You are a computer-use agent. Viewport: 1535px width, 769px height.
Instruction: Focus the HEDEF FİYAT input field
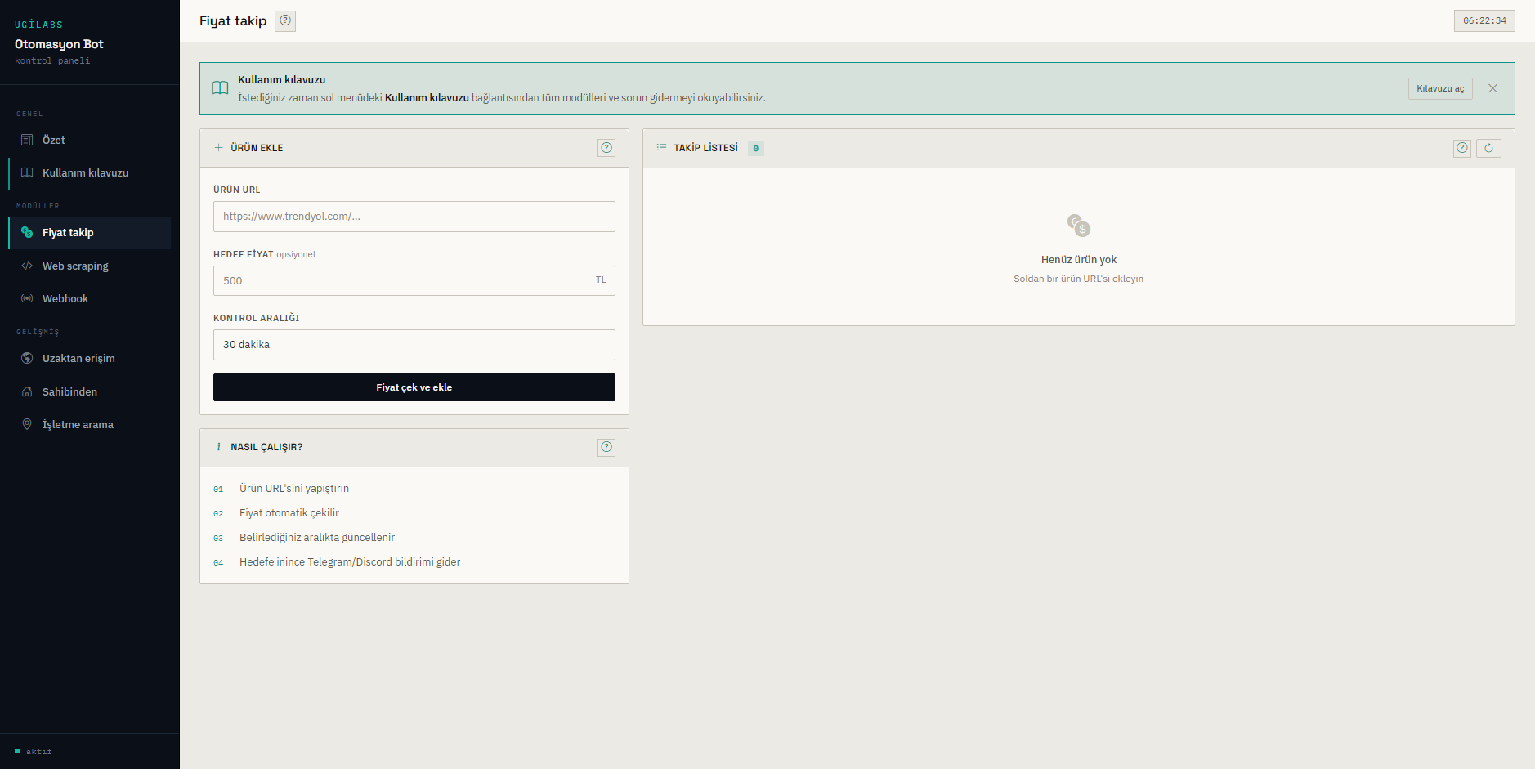click(x=414, y=280)
